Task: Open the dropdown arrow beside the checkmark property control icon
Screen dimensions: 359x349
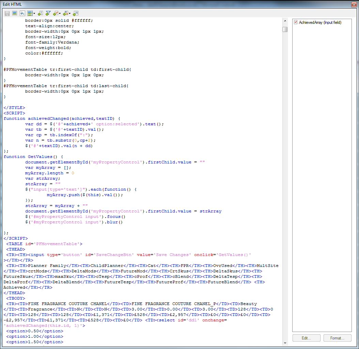Action: click(60, 14)
